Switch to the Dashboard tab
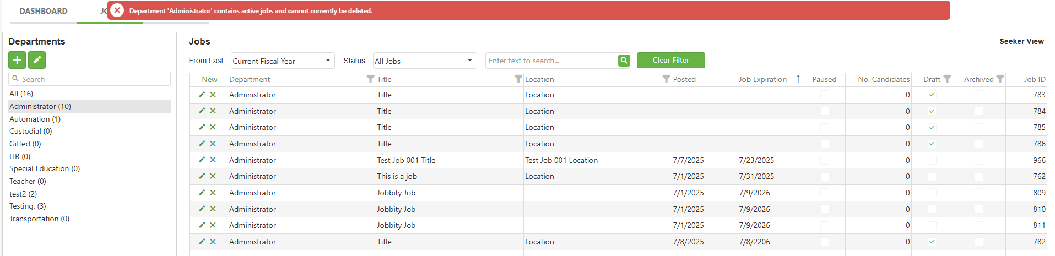Screen dimensions: 1055x256 [x=44, y=11]
